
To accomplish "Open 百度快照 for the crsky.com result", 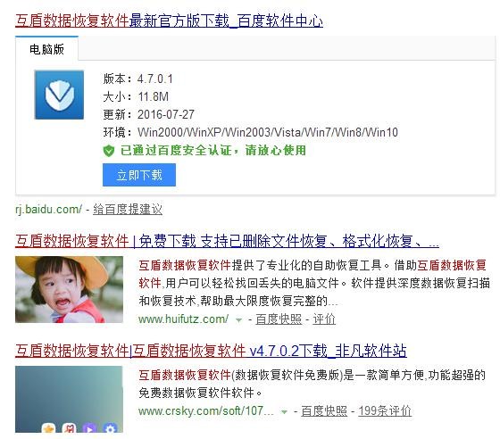I will tap(324, 411).
